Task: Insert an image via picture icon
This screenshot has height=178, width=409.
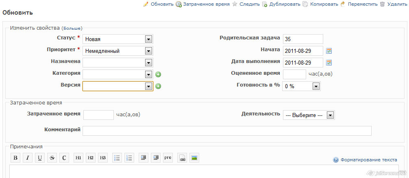Action: click(194, 158)
